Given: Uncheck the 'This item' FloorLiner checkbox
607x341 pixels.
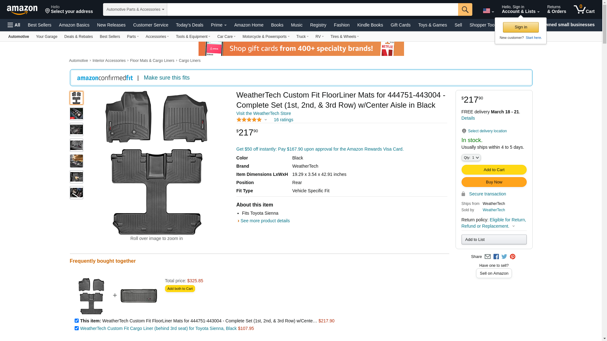Looking at the screenshot, I should pyautogui.click(x=77, y=321).
